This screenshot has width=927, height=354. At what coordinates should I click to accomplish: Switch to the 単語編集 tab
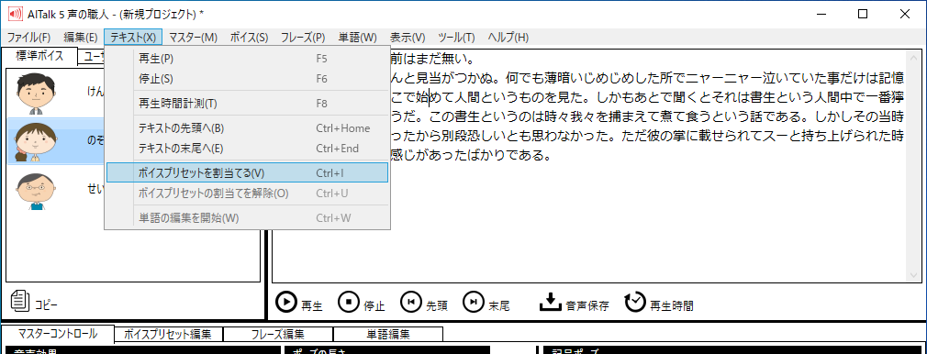pos(388,334)
